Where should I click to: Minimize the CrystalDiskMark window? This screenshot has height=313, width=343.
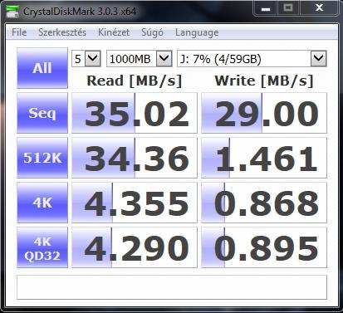(266, 8)
